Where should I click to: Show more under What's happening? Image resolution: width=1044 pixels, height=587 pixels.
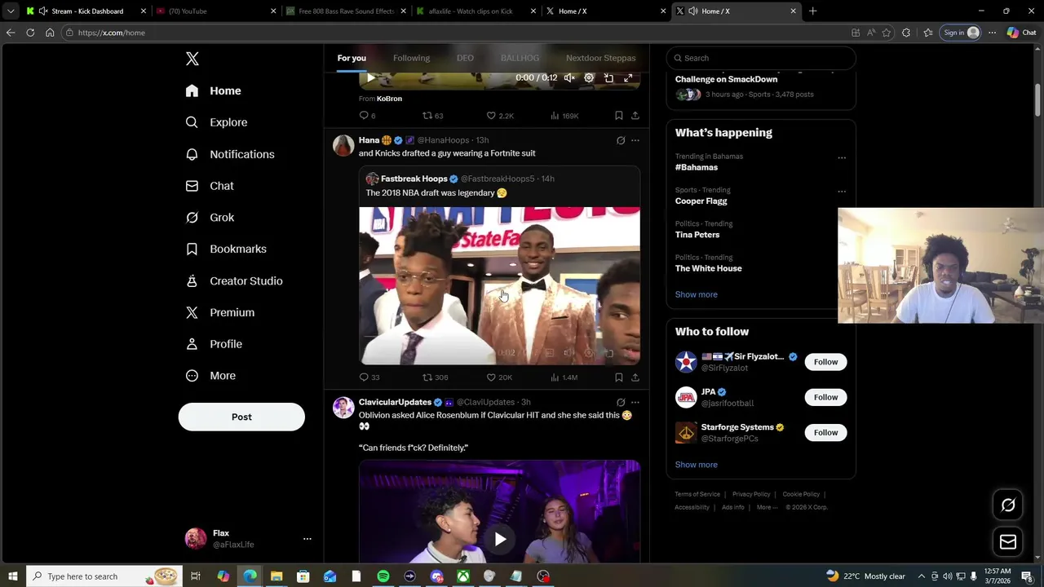(696, 294)
